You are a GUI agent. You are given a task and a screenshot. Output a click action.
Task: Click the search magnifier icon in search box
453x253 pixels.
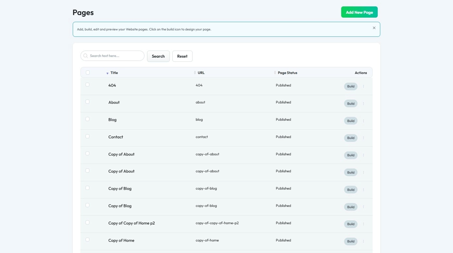pyautogui.click(x=85, y=56)
